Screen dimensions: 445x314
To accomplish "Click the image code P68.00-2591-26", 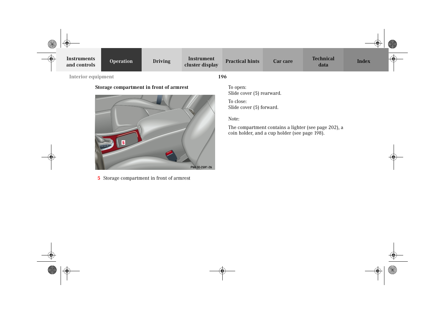I will [x=201, y=167].
